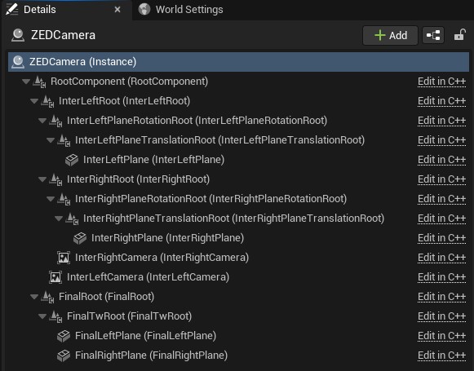
Task: Click the InterLeftCamera scene capture icon
Action: click(55, 277)
